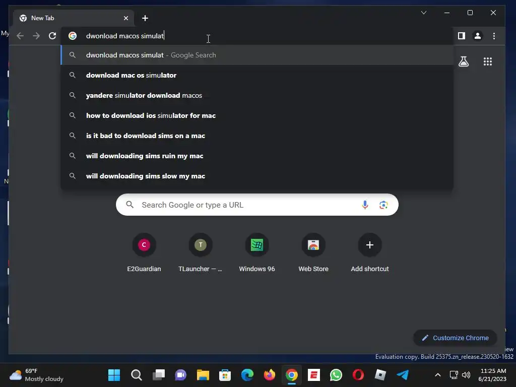
Task: Open the clock showing 11:25 AM
Action: point(493,375)
